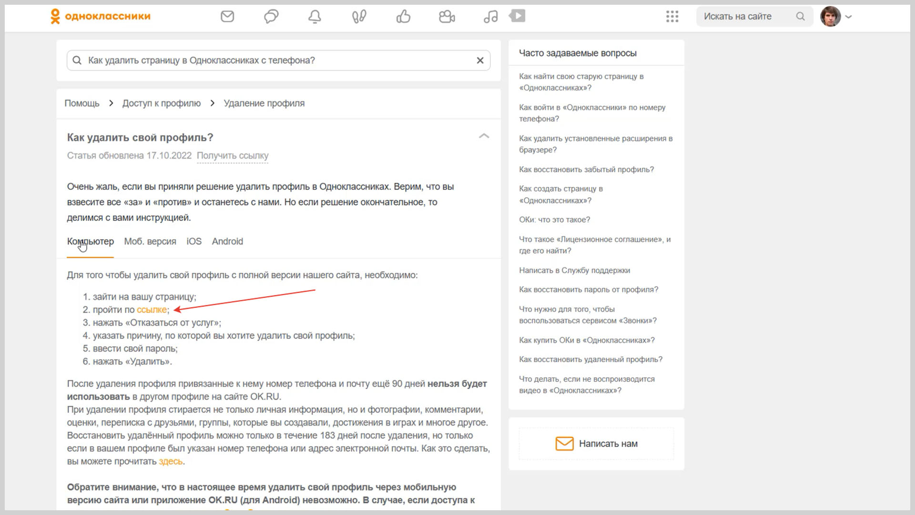
Task: Click the article title 'Как удалить свой профиль?'
Action: click(140, 138)
